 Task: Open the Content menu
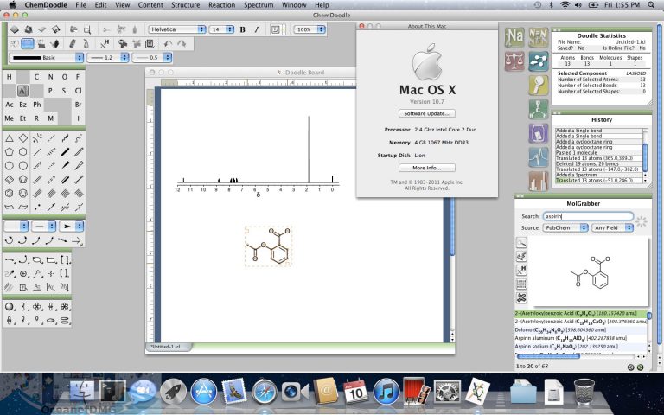(x=150, y=5)
